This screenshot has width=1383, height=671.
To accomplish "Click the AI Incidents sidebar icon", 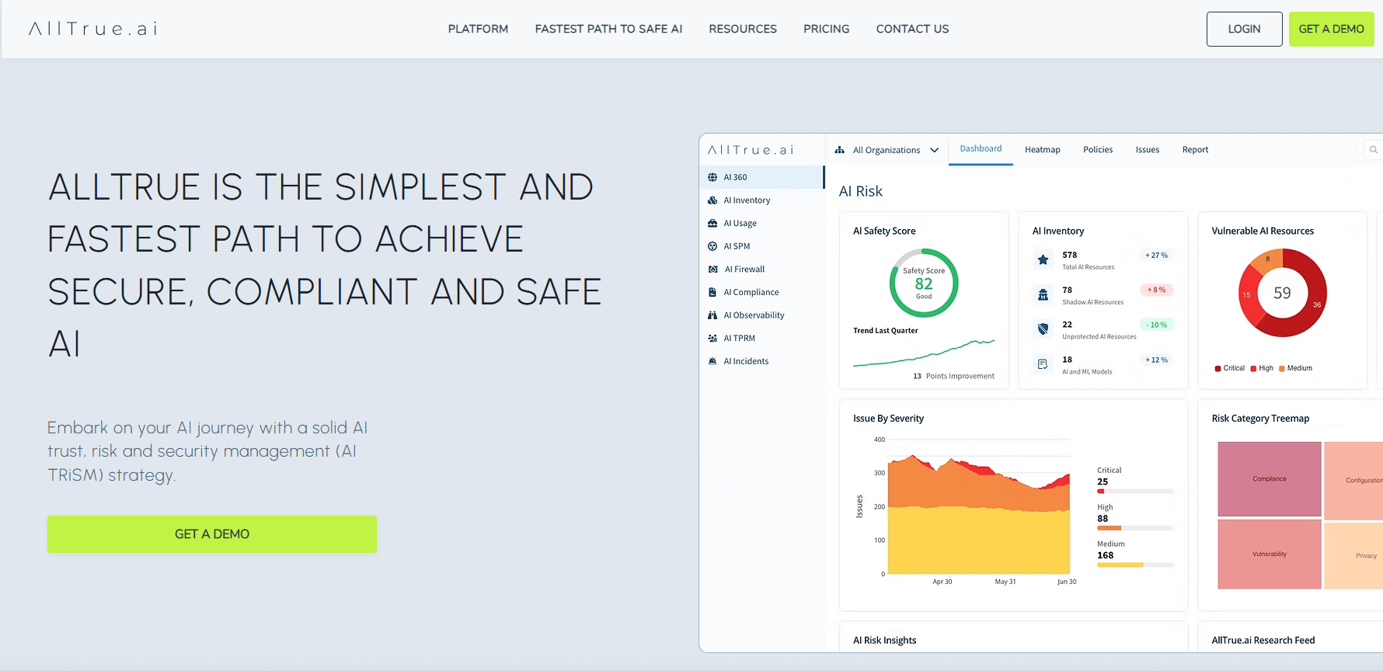I will [712, 361].
